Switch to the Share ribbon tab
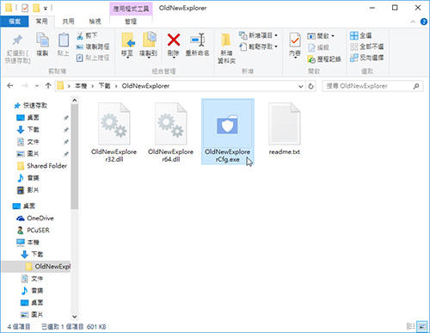The height and width of the screenshot is (333, 430). click(x=68, y=22)
